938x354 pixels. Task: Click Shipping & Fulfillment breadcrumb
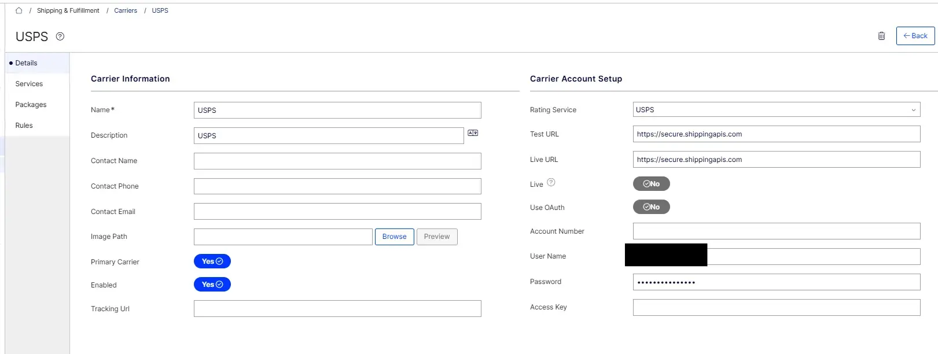click(68, 10)
